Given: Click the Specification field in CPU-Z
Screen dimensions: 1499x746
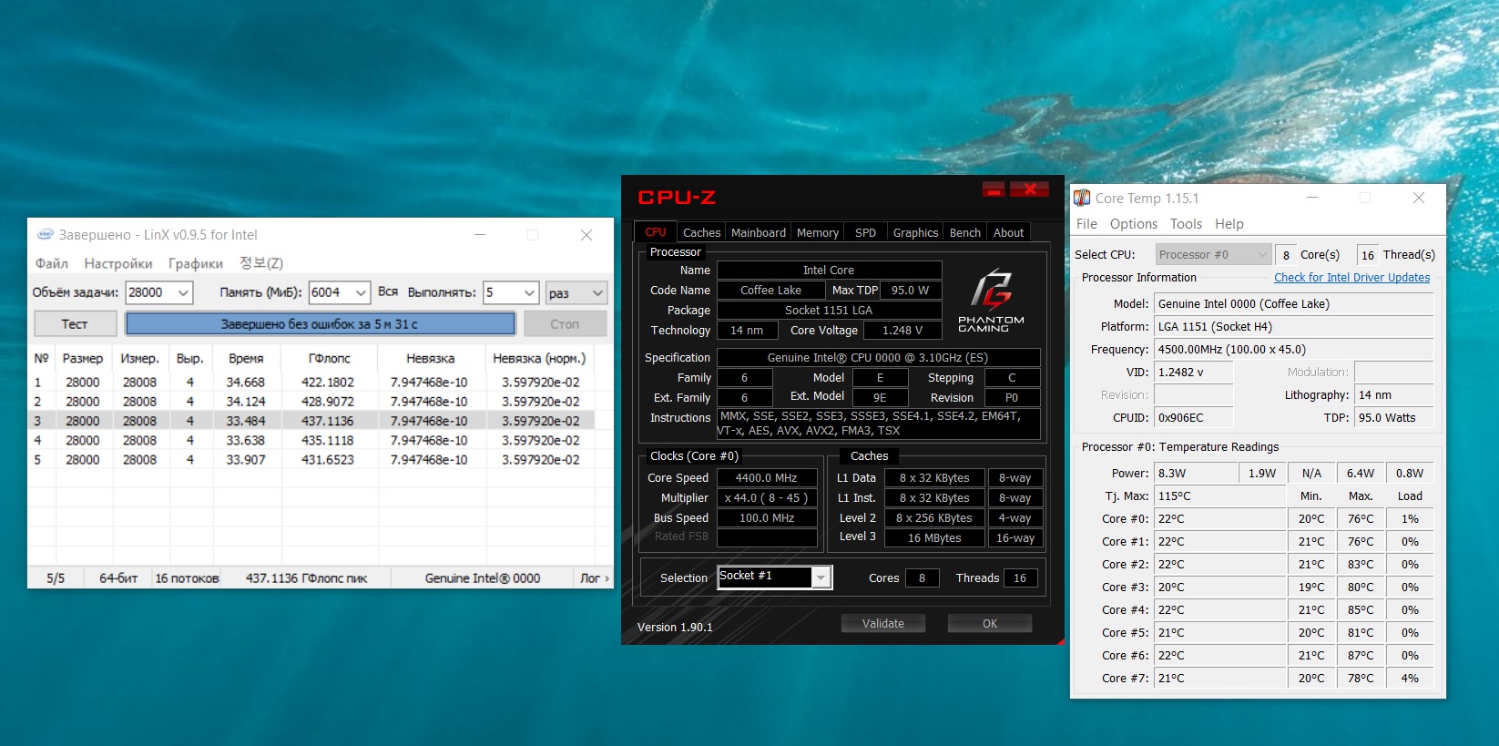Looking at the screenshot, I should click(x=878, y=358).
